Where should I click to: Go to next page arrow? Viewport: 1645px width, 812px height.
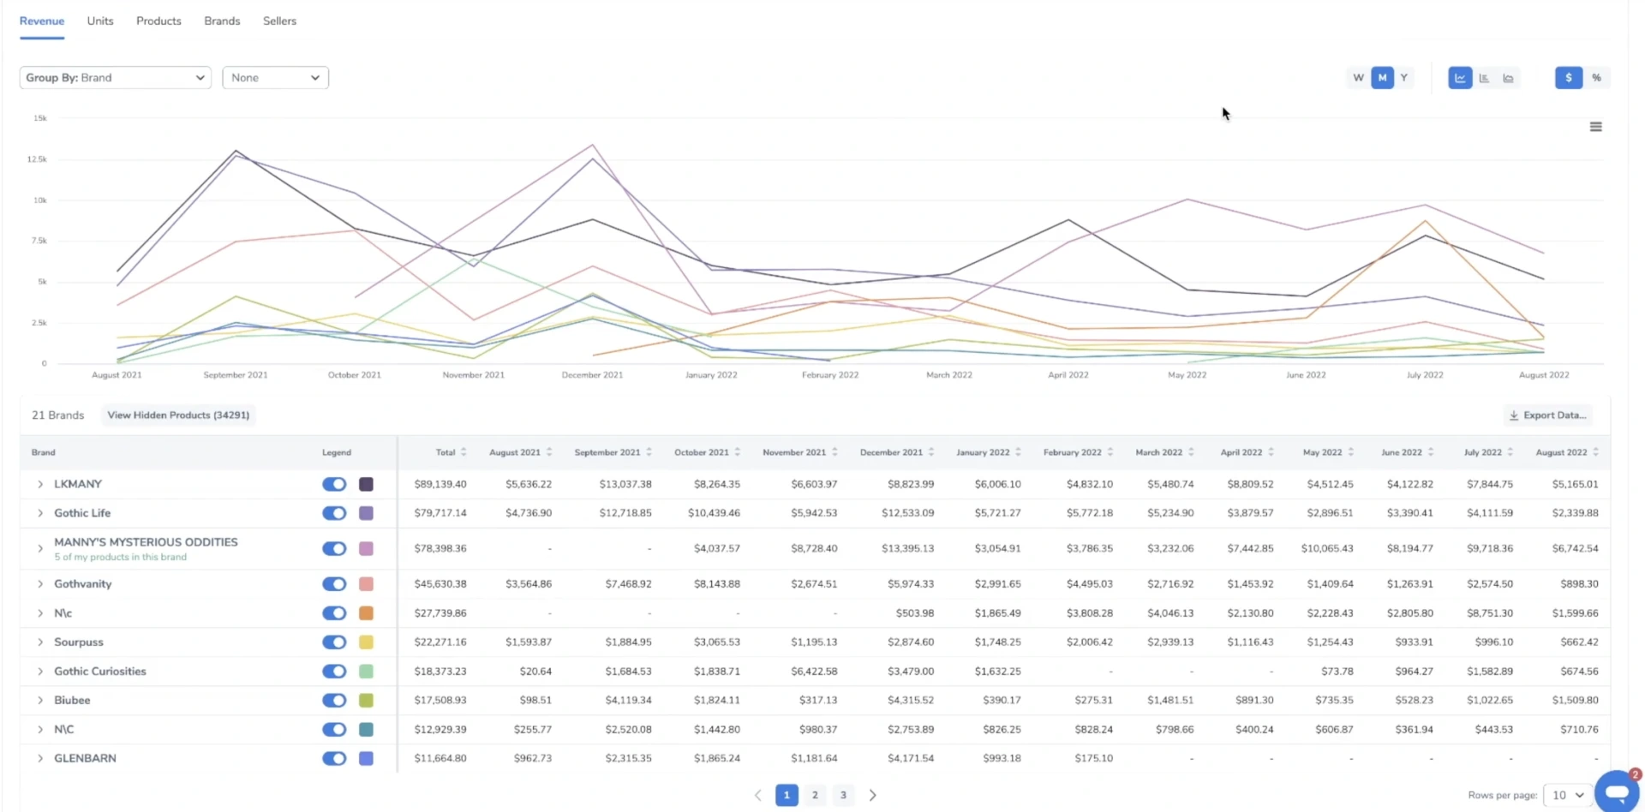[872, 795]
